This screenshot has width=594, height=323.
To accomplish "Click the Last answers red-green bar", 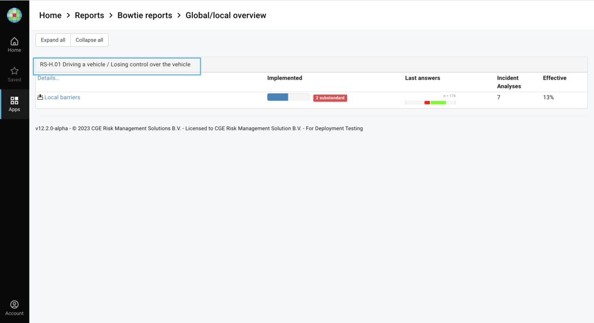I will tap(430, 102).
